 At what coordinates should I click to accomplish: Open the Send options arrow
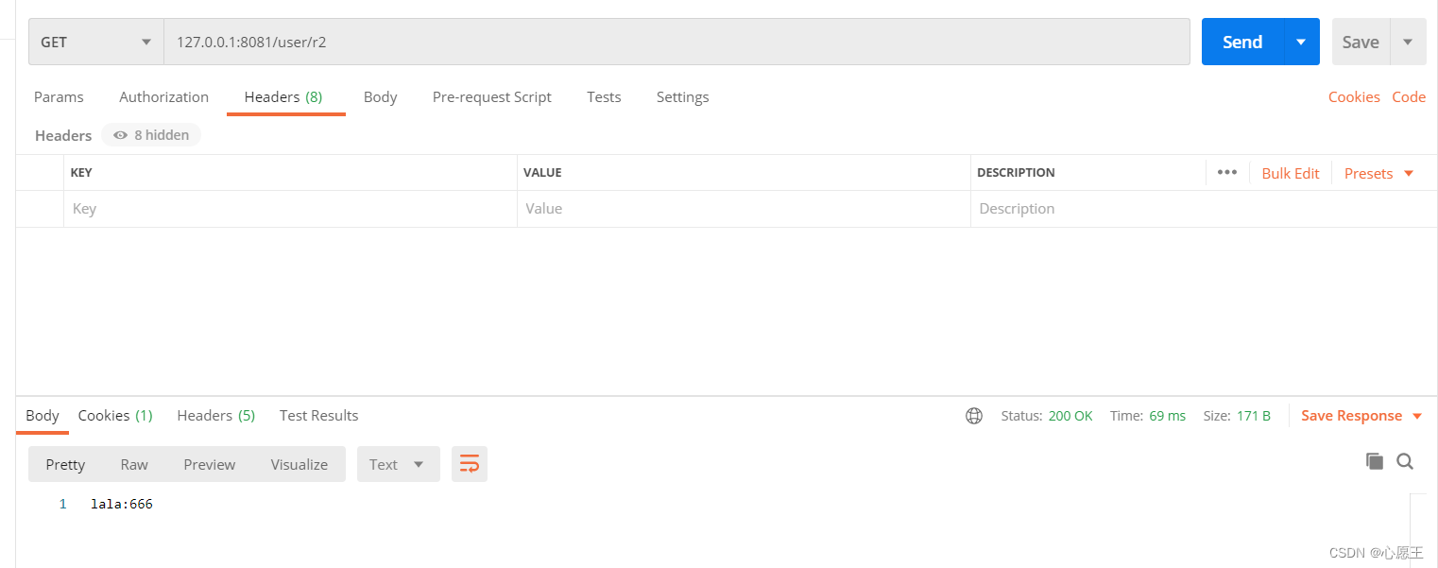pos(1302,42)
